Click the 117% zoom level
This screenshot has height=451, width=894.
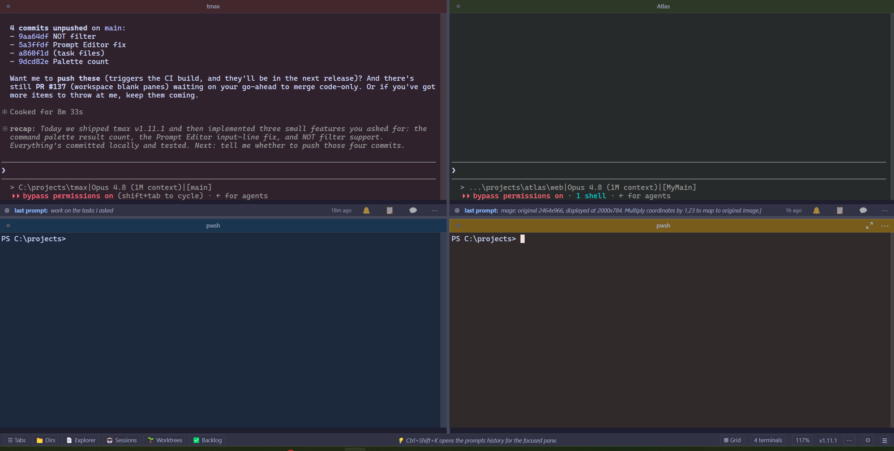[802, 440]
